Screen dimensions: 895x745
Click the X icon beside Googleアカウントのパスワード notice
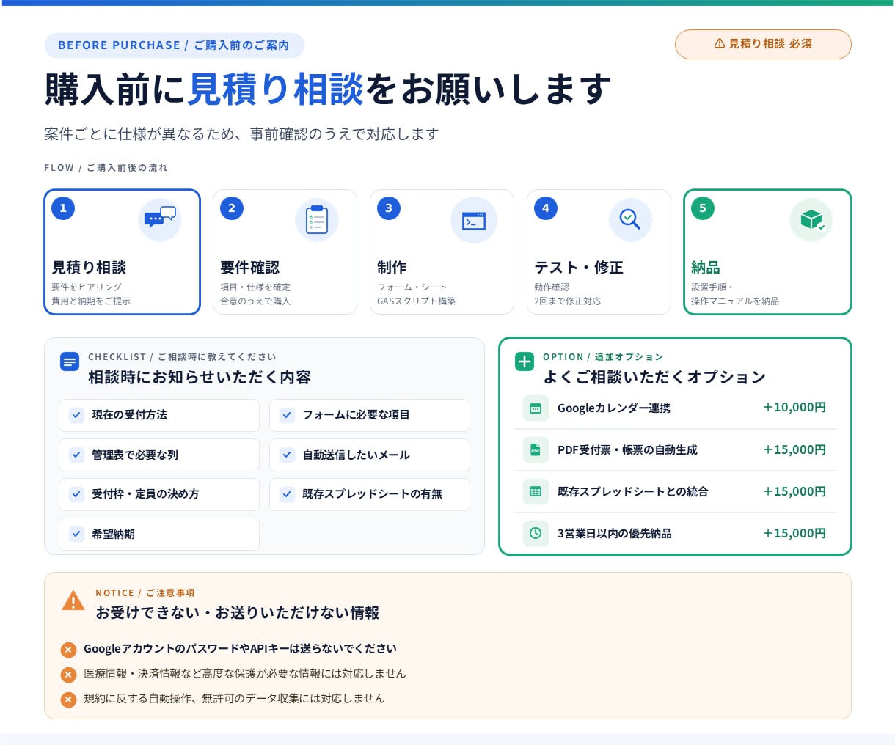(68, 650)
